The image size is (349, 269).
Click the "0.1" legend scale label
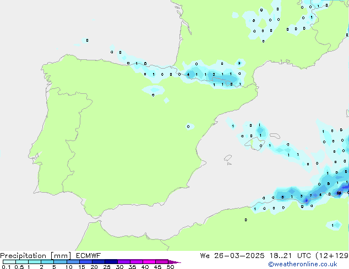(x=6, y=267)
